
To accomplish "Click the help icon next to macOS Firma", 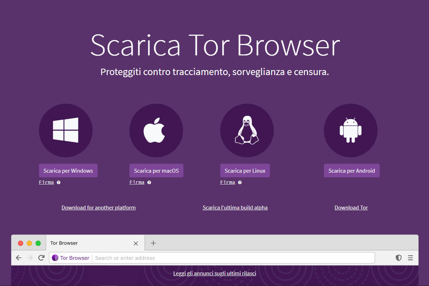I will coord(149,182).
